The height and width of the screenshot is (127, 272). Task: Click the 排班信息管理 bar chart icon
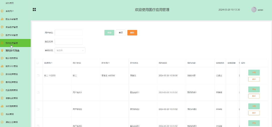point(2,106)
